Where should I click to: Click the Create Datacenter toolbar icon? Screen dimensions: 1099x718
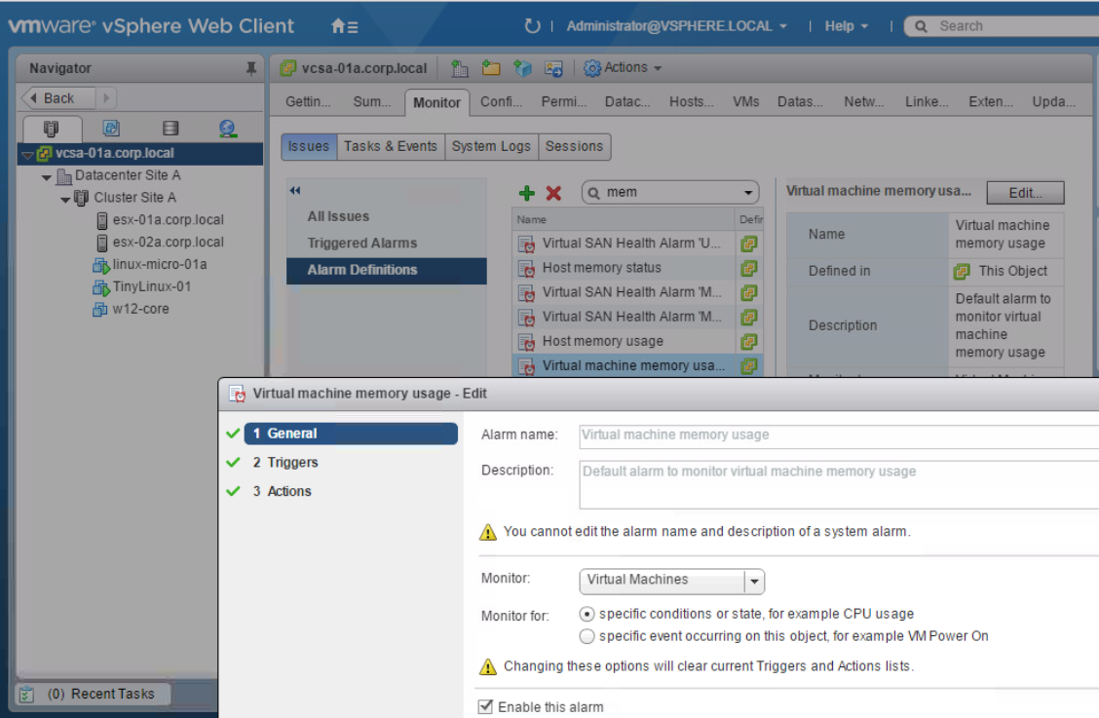coord(459,68)
